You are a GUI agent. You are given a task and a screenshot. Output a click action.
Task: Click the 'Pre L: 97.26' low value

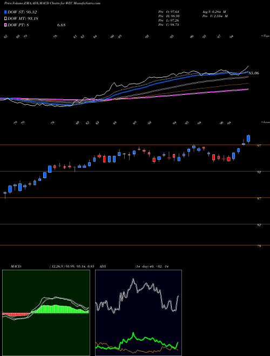pyautogui.click(x=168, y=20)
